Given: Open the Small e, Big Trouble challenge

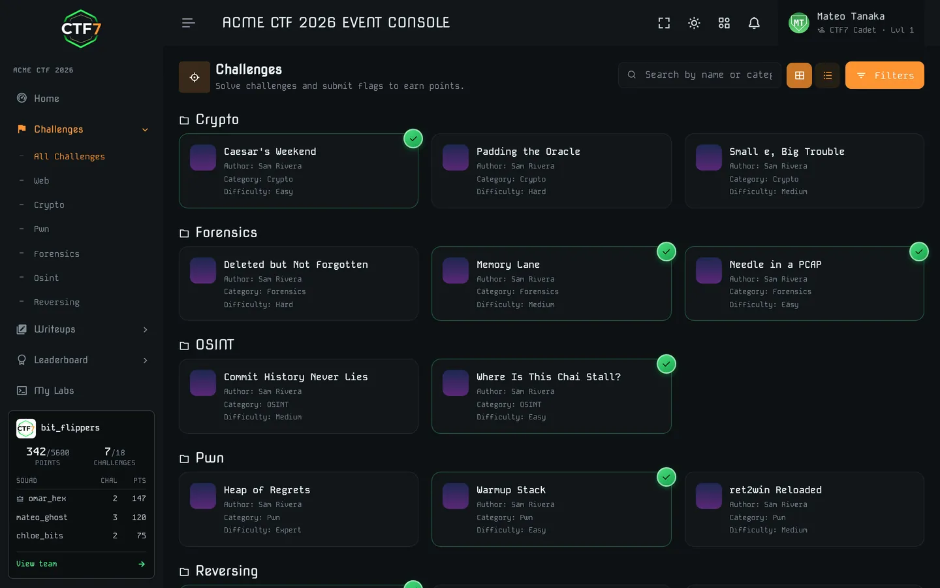Looking at the screenshot, I should [804, 171].
